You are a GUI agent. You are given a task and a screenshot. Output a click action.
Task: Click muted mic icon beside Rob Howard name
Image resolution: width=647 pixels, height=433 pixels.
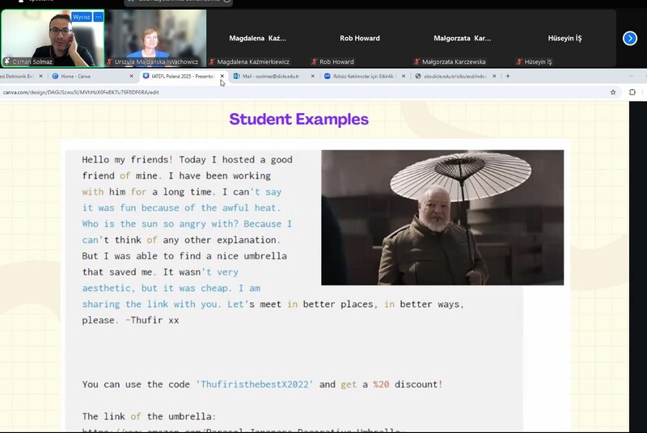click(315, 61)
